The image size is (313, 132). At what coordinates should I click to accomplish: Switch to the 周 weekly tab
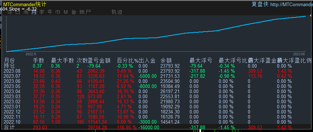[26, 12]
